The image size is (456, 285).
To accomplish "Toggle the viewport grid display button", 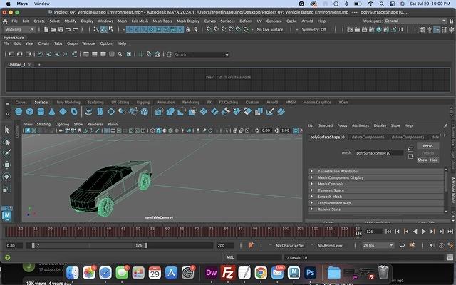I will (107, 130).
